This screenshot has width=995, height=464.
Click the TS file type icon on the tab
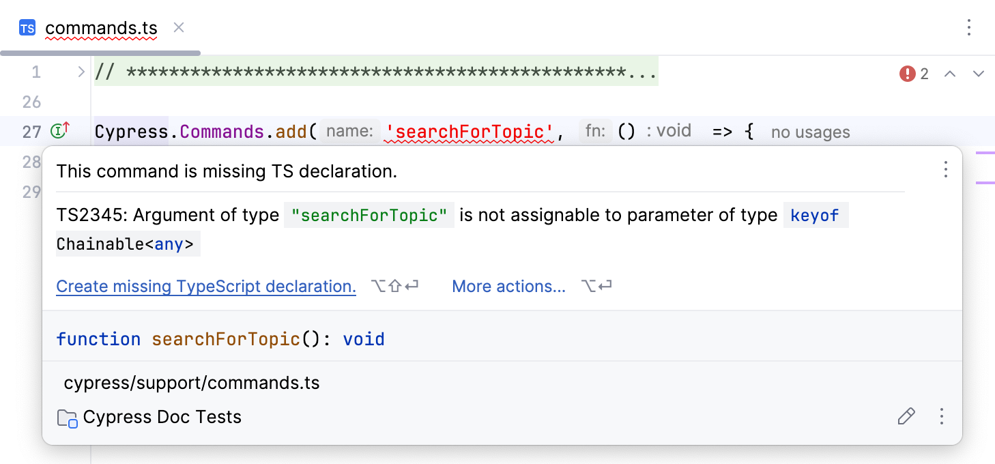[26, 27]
